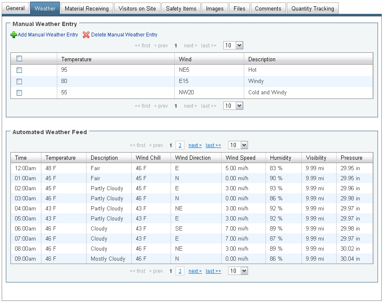The image size is (383, 303).
Task: Click the green plus Add Weather icon
Action: pos(14,35)
